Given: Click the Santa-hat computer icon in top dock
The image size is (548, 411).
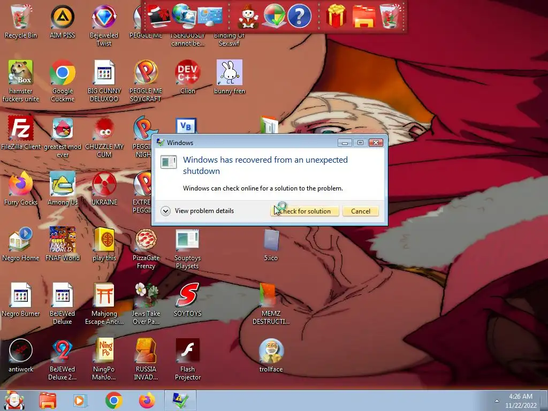Looking at the screenshot, I should 159,16.
